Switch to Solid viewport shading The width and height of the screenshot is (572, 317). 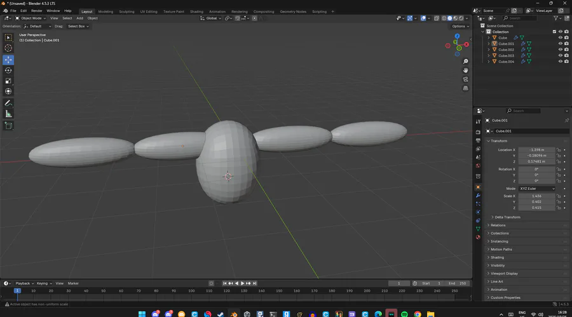[x=450, y=18]
